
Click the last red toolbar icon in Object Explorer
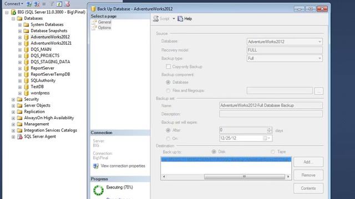67,4
